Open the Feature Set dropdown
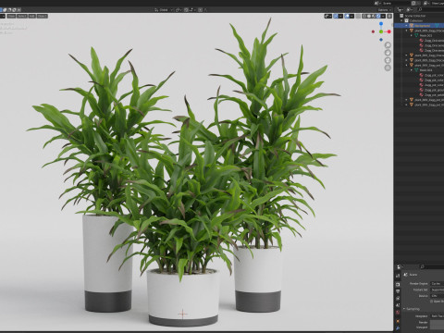Image resolution: width=444 pixels, height=333 pixels. coord(437,290)
